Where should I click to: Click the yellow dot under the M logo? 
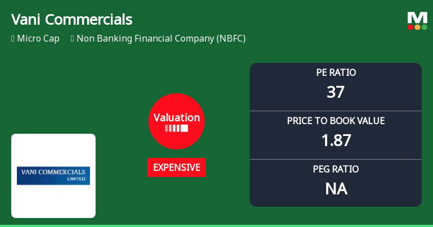418,27
